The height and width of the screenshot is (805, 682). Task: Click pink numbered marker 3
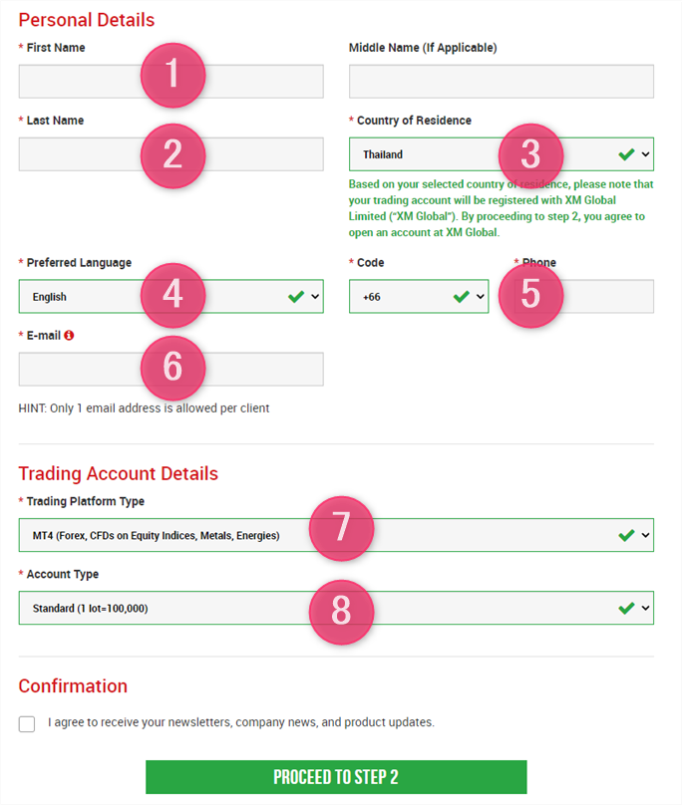(530, 154)
